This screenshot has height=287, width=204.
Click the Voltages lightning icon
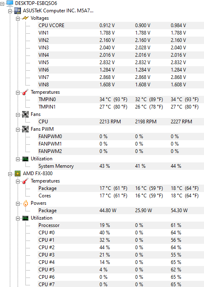pos(25,18)
